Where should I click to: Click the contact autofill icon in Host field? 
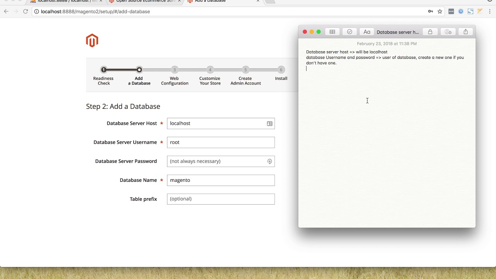tap(270, 124)
